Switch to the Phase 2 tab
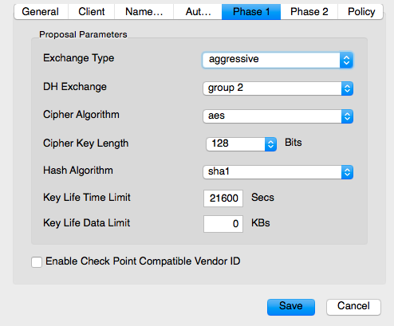Viewport: 394px width, 326px height. pos(309,12)
